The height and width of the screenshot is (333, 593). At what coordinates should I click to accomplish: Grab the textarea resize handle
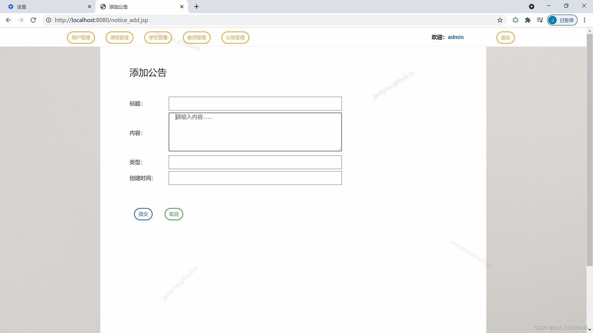339,149
